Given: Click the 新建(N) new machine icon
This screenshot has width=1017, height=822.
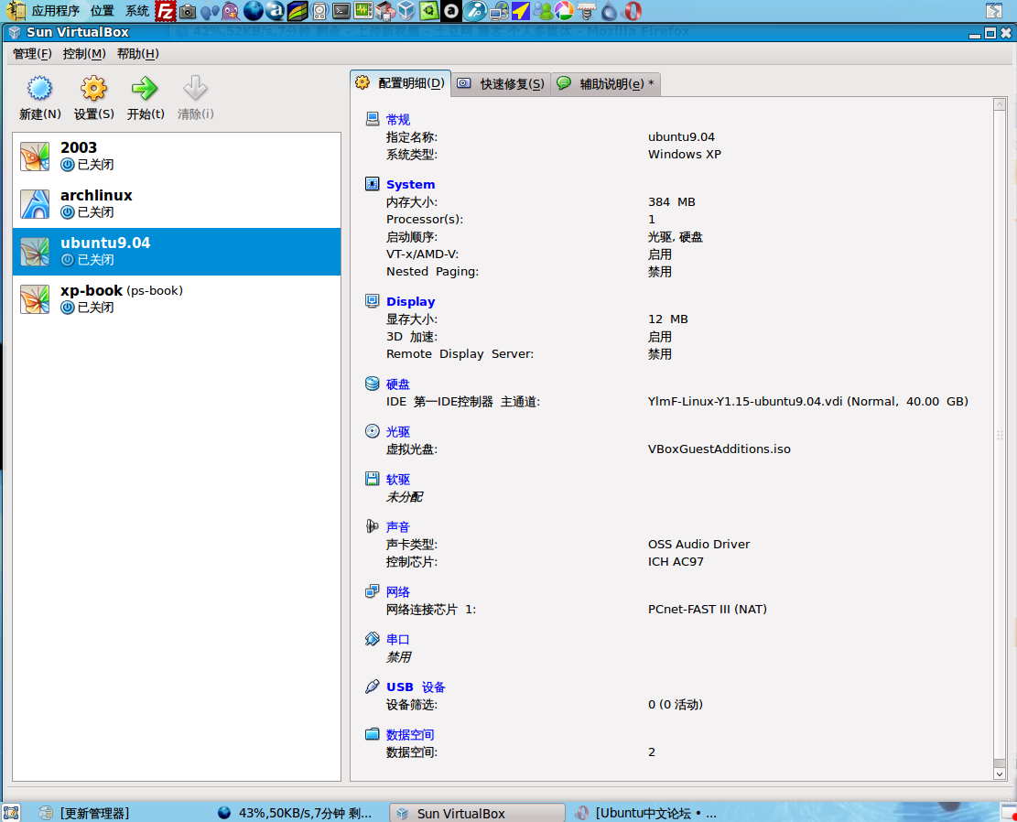Looking at the screenshot, I should click(x=39, y=88).
